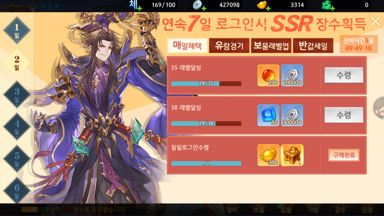This screenshot has width=384, height=216.
Task: Add silver coins via plus icon
Action: [x=204, y=9]
